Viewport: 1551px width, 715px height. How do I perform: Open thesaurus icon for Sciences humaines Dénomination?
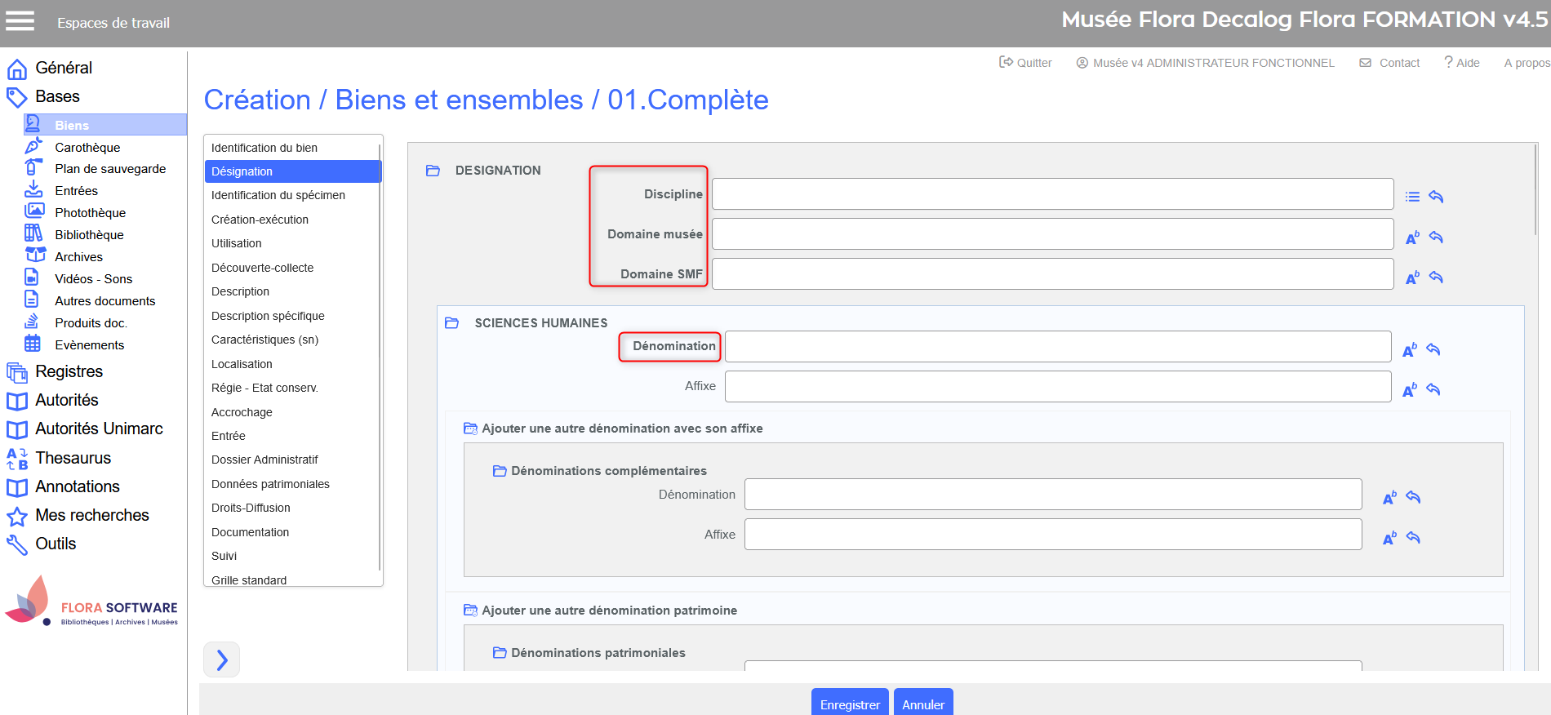point(1410,350)
